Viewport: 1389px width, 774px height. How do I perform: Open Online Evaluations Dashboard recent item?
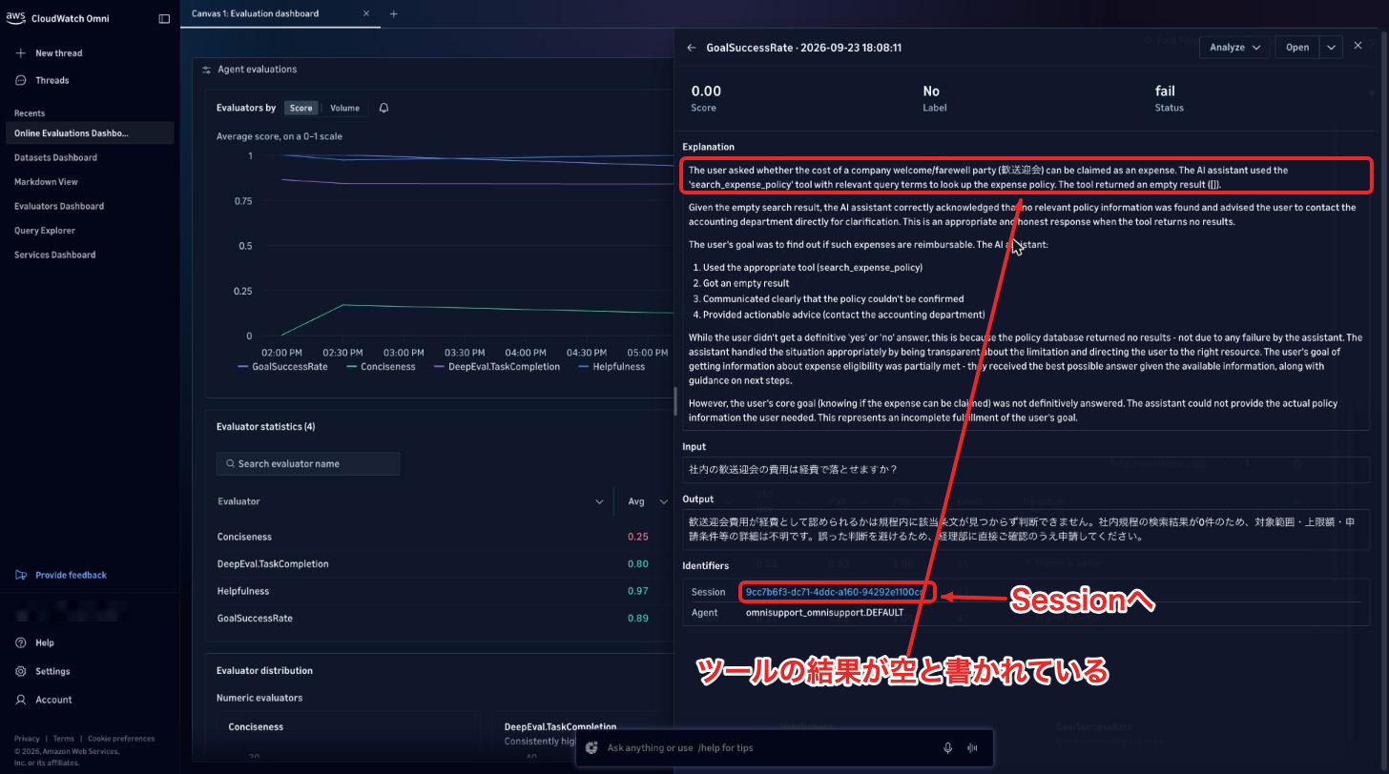tap(89, 133)
